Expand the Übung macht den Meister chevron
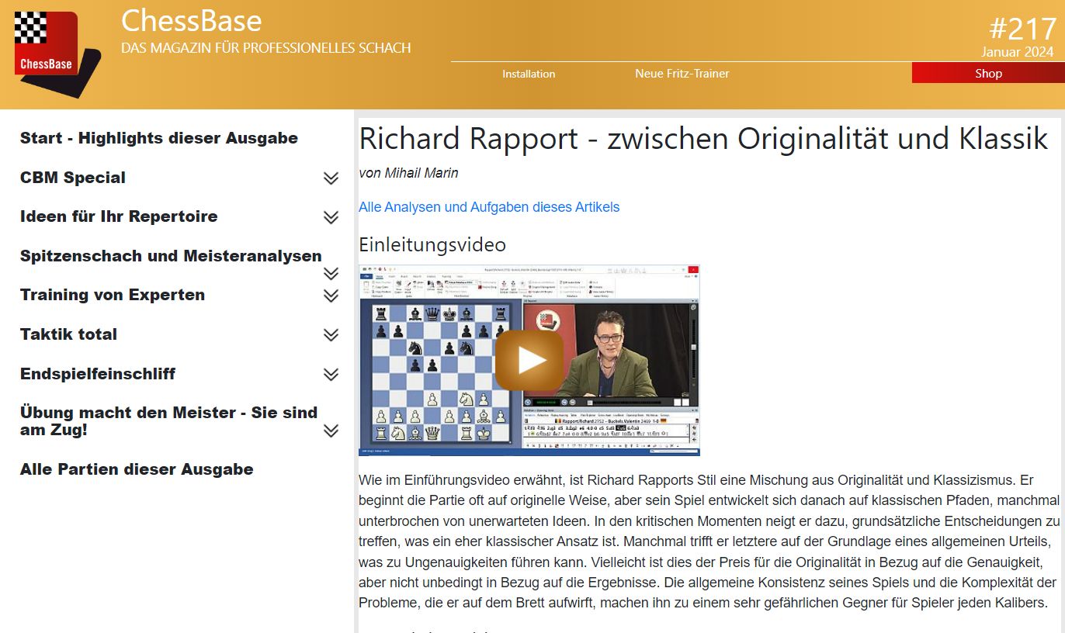Image resolution: width=1065 pixels, height=633 pixels. [x=331, y=431]
